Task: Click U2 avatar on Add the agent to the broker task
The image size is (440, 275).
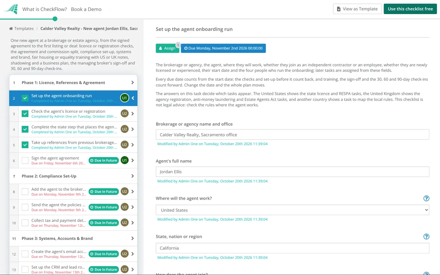Action: click(124, 191)
